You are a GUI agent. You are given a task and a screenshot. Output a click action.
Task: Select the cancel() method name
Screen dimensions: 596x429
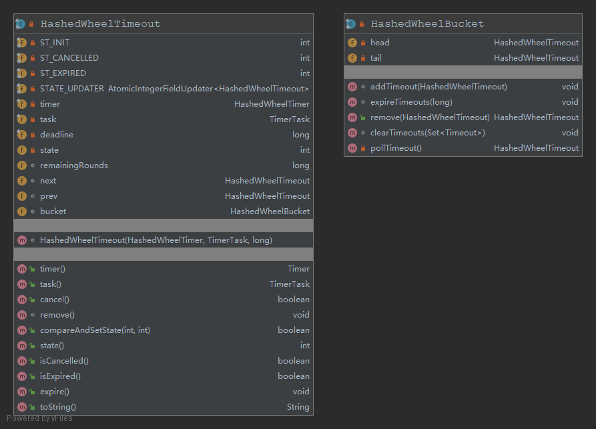[x=55, y=300]
